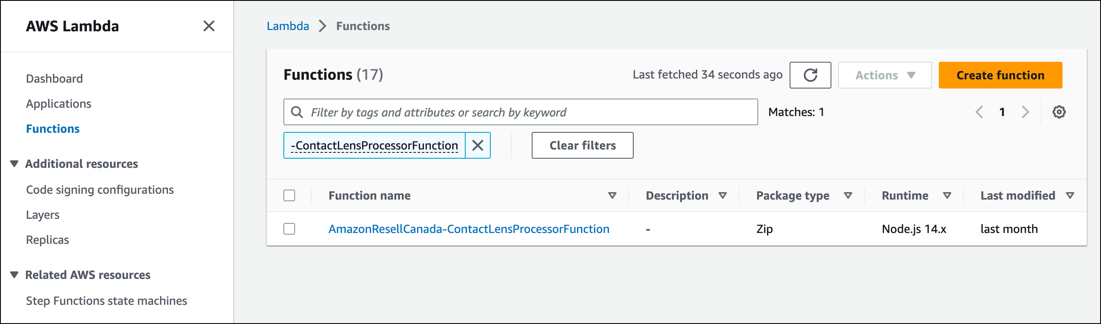The width and height of the screenshot is (1101, 324).
Task: Collapse Related AWS resources section
Action: [15, 275]
